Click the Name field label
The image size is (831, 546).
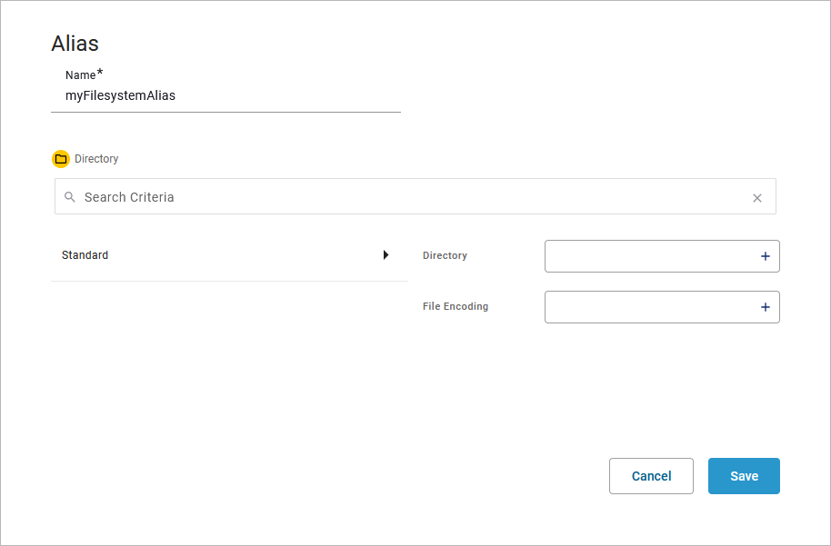(x=80, y=75)
